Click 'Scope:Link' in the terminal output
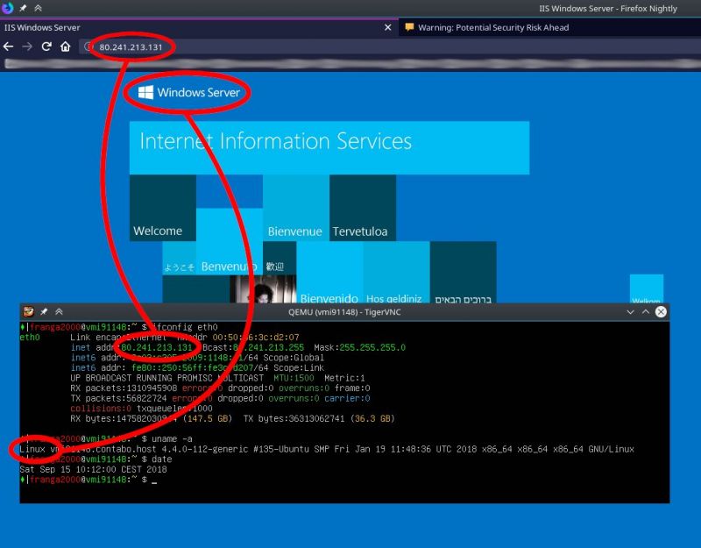This screenshot has height=548, width=701. click(299, 367)
